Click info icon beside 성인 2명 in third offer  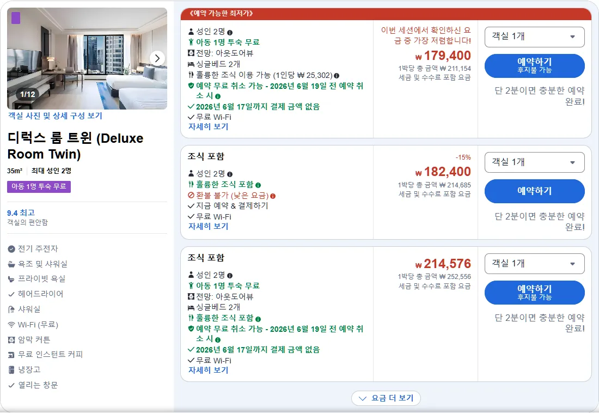coord(230,276)
